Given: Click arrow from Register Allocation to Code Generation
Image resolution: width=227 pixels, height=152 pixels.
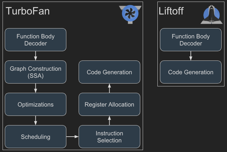Looking at the screenshot, I should click(x=110, y=88).
